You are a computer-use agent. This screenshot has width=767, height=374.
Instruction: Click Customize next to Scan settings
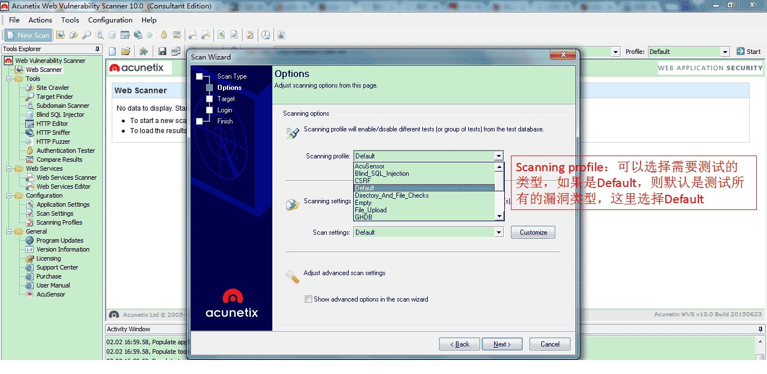(x=533, y=232)
